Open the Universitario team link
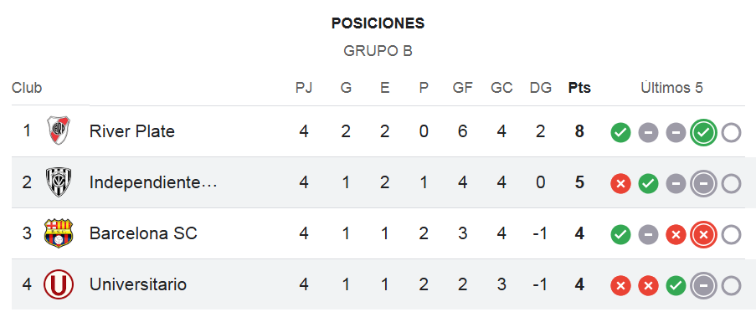The height and width of the screenshot is (312, 756). point(138,284)
